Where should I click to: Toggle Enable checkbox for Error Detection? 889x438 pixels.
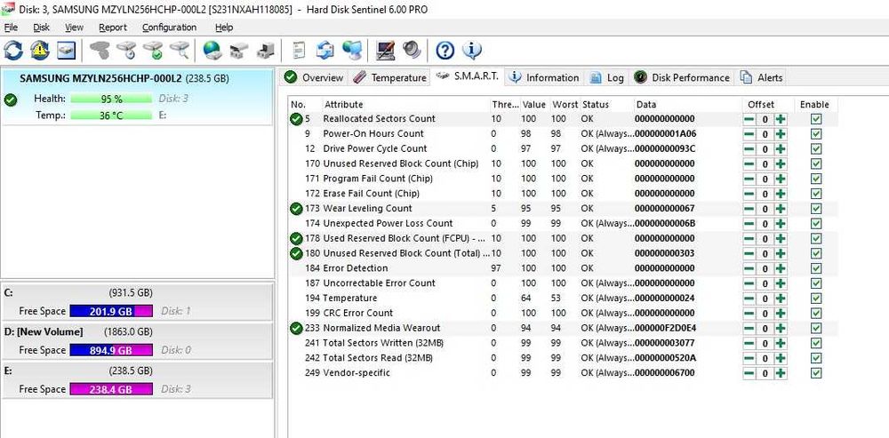[x=816, y=268]
